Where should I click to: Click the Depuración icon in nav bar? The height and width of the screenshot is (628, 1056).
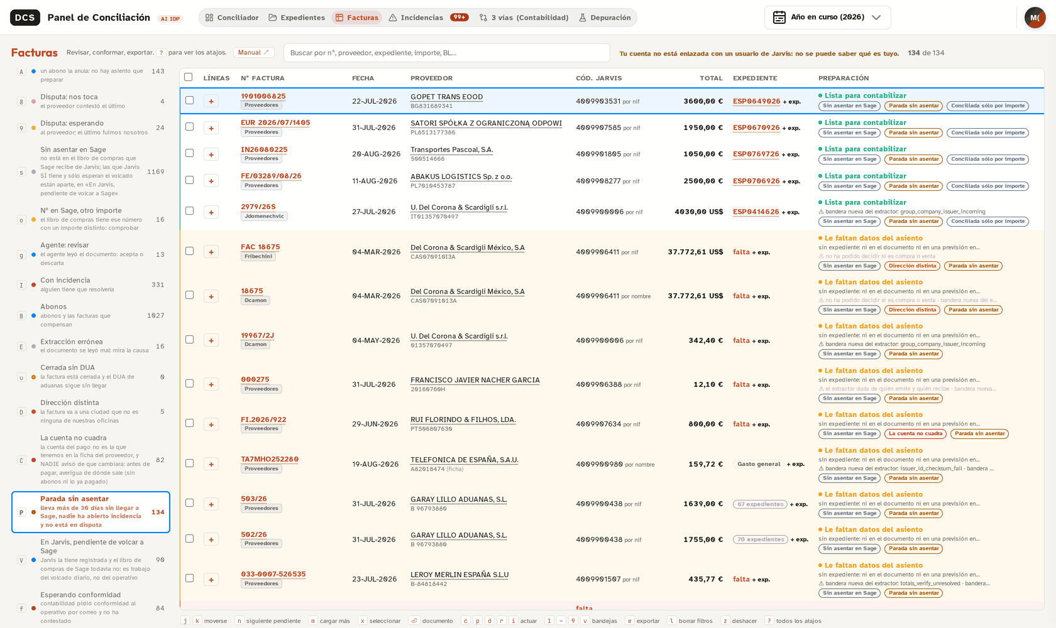(583, 18)
